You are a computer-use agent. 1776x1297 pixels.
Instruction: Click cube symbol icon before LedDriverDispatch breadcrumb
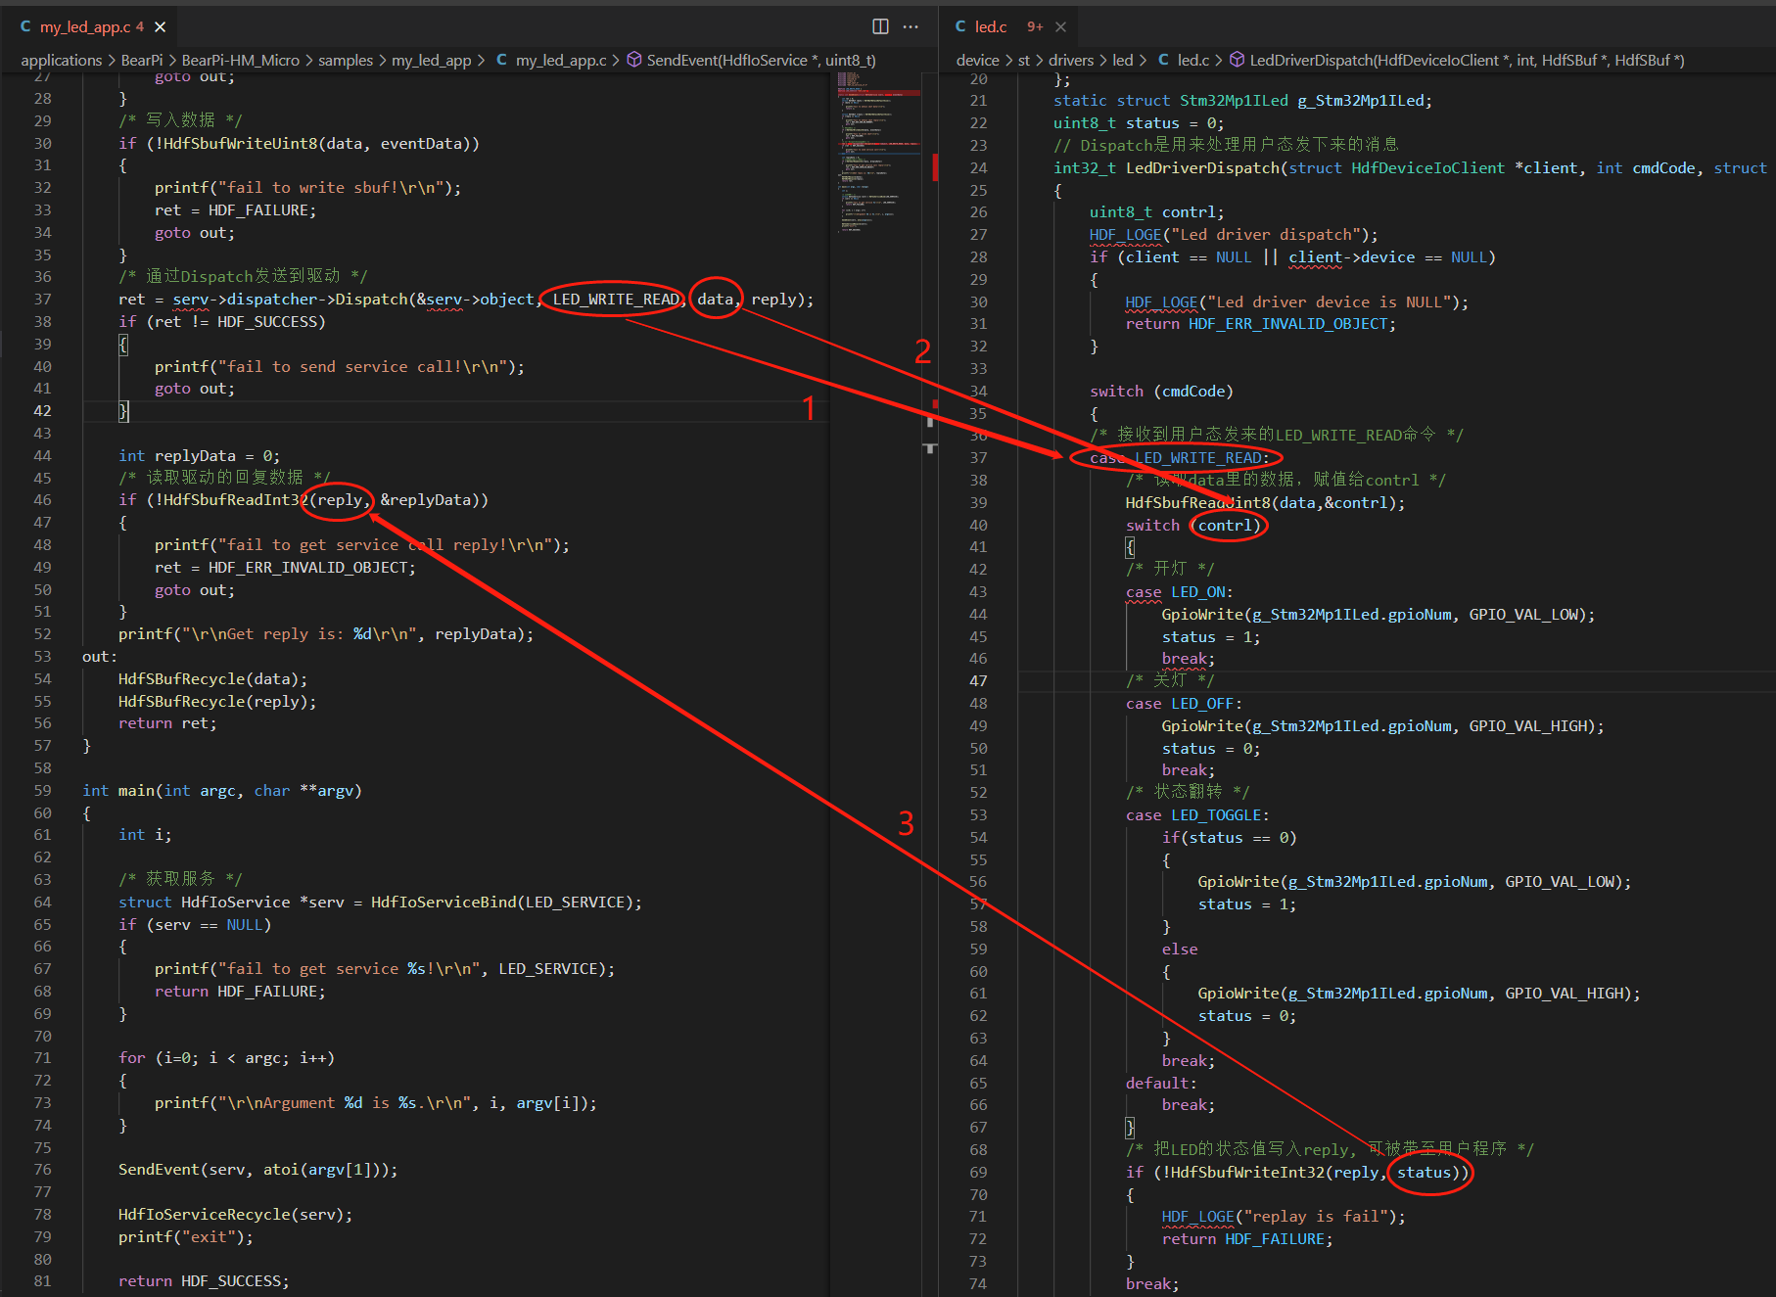(1238, 60)
